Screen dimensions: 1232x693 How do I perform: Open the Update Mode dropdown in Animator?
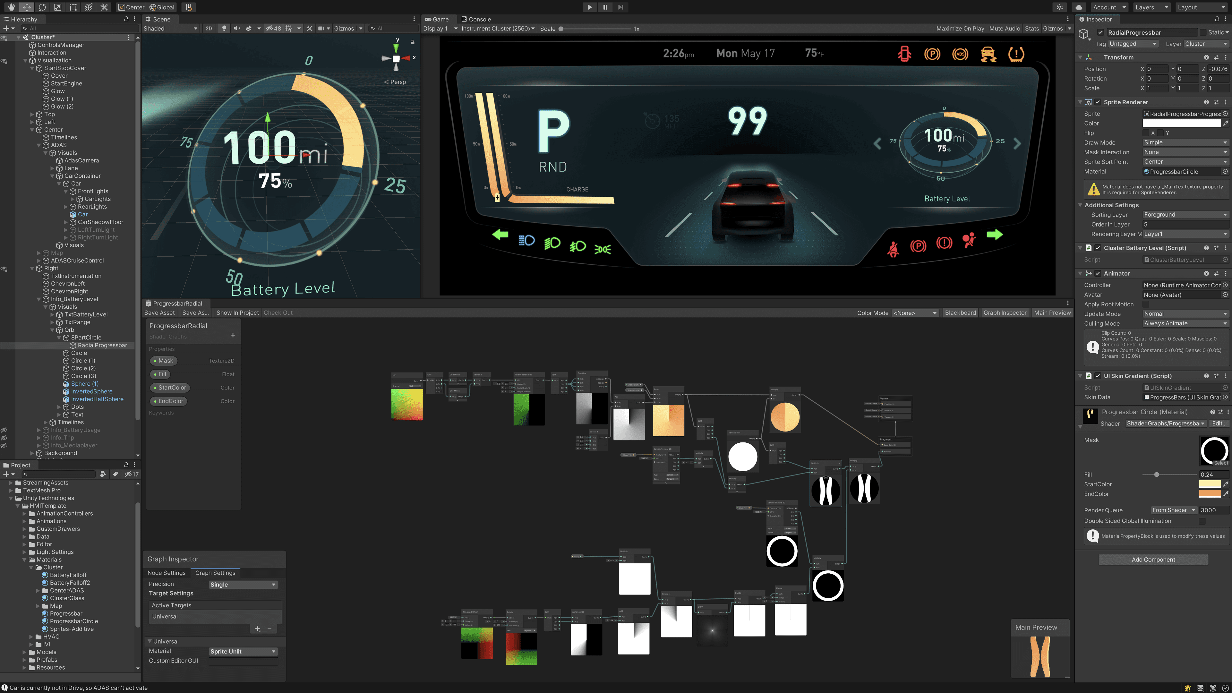click(x=1185, y=314)
